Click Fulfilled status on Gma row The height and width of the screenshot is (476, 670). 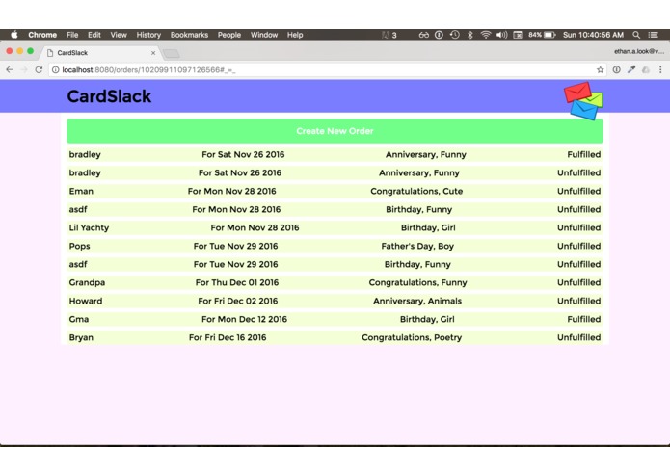pos(583,319)
